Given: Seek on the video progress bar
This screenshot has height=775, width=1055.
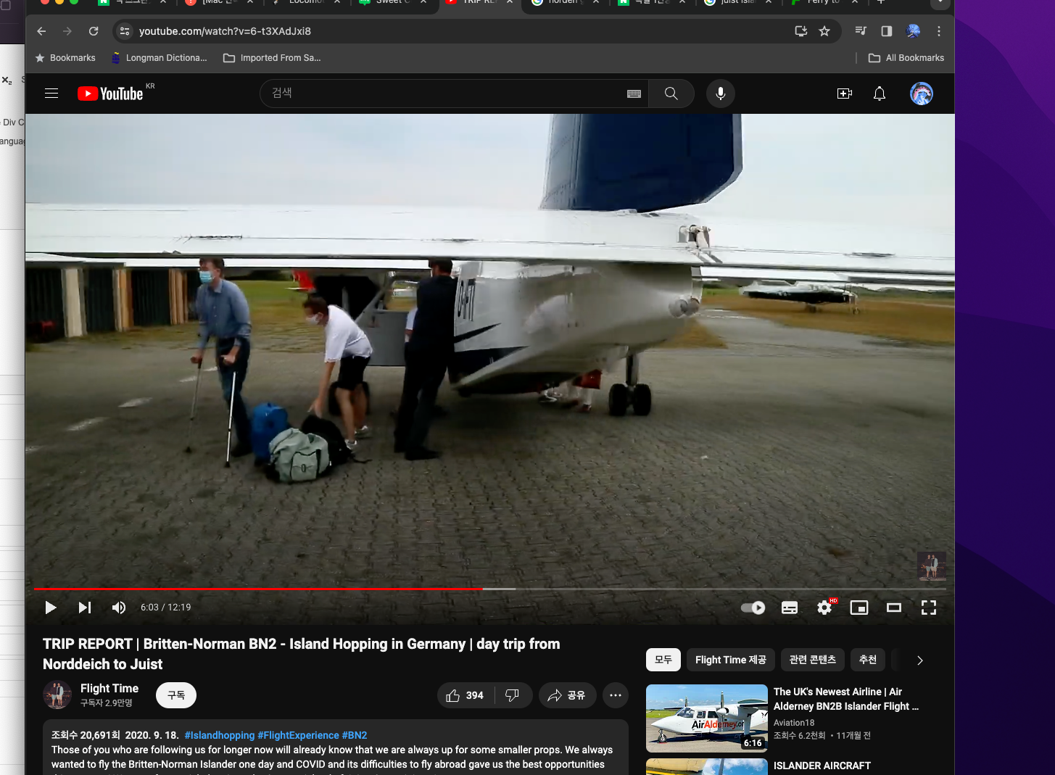Looking at the screenshot, I should tap(490, 589).
